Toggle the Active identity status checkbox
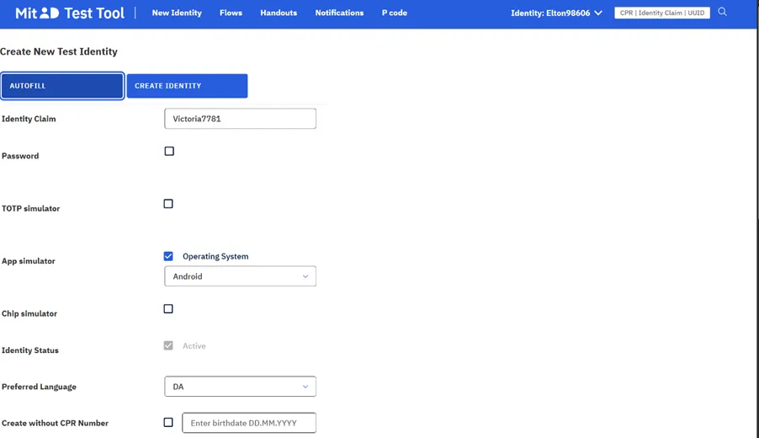 (168, 346)
